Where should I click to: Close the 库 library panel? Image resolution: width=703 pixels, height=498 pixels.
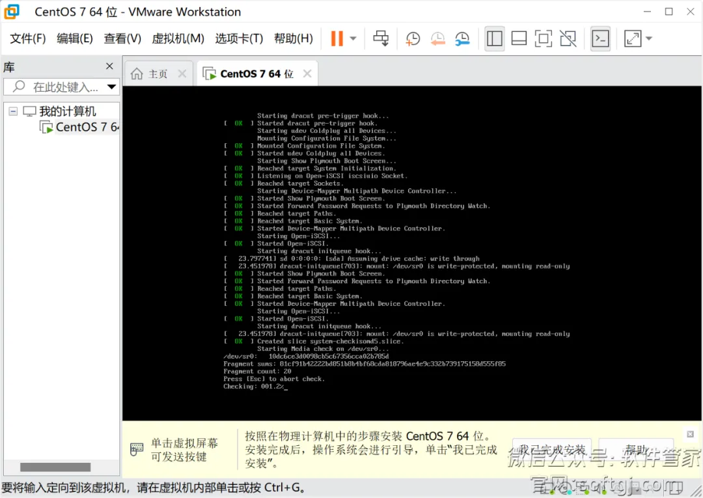pos(109,66)
